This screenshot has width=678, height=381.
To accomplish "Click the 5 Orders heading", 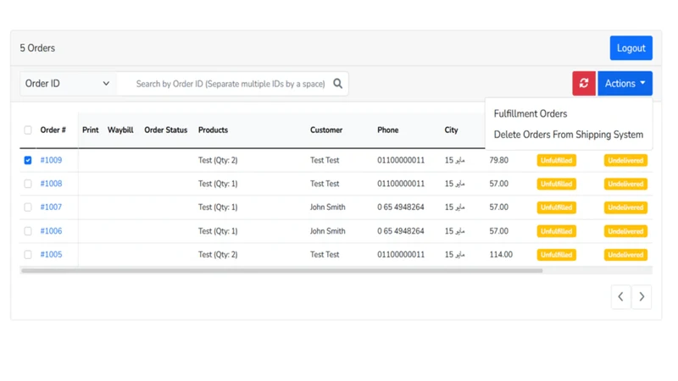I will coord(37,48).
